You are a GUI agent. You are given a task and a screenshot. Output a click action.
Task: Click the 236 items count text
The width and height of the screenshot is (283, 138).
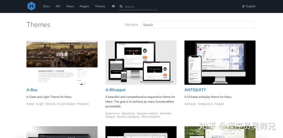pyautogui.click(x=131, y=25)
